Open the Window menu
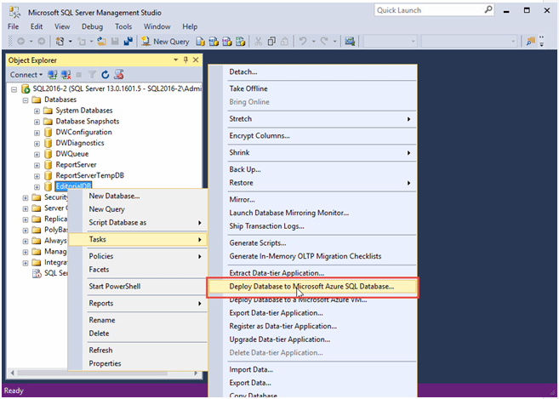Image resolution: width=559 pixels, height=399 pixels. tap(157, 26)
